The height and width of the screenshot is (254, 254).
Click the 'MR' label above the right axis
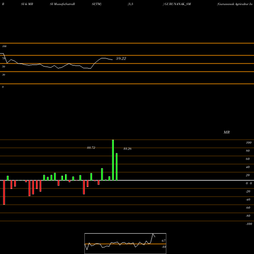coord(227,132)
